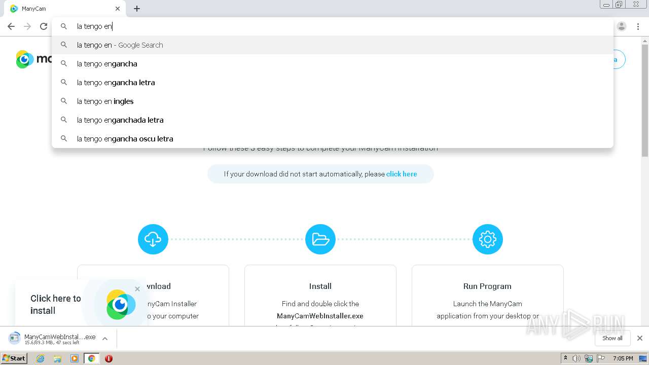Click 'Show all' downloads button
Image resolution: width=649 pixels, height=365 pixels.
pyautogui.click(x=612, y=338)
